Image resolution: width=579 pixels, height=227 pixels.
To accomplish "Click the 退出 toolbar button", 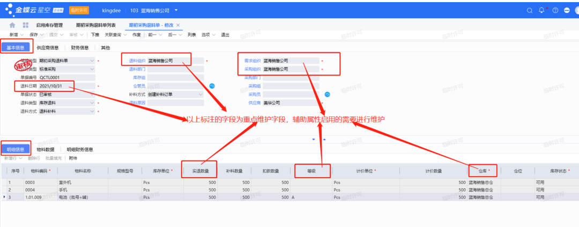I will (x=225, y=35).
